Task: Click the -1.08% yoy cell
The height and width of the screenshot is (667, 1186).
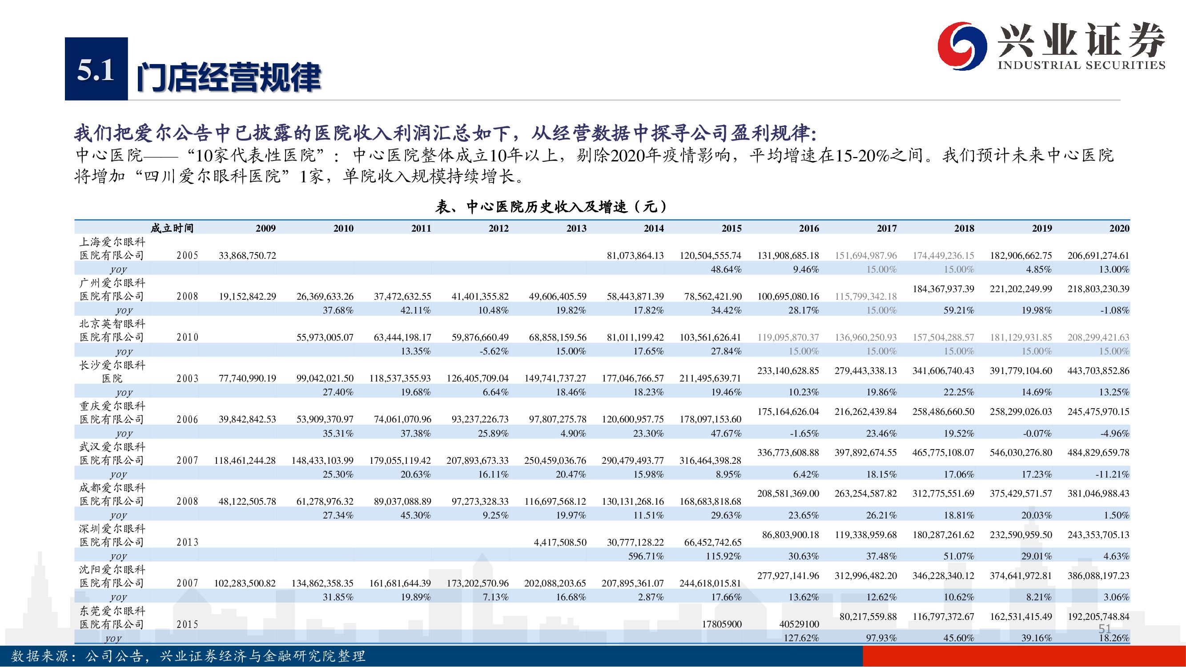Action: (x=1115, y=310)
